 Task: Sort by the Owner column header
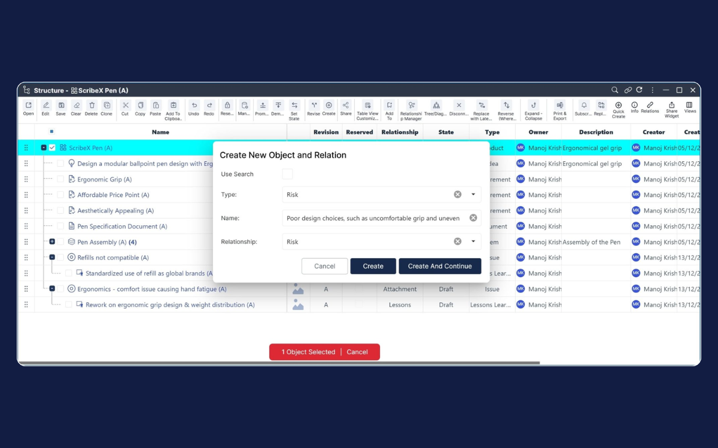pos(538,132)
